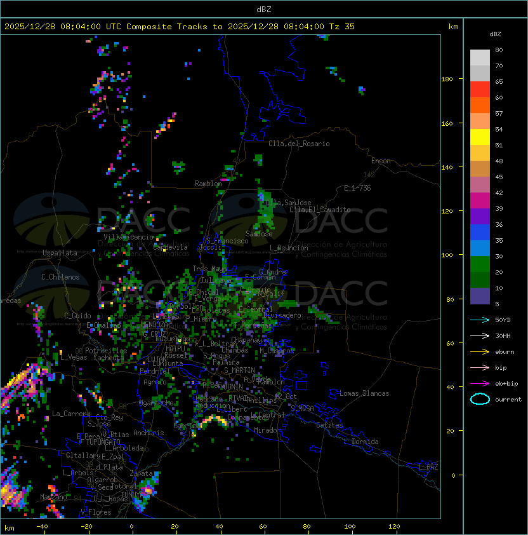Click the pink bip arrow icon
The image size is (528, 535).
(480, 367)
